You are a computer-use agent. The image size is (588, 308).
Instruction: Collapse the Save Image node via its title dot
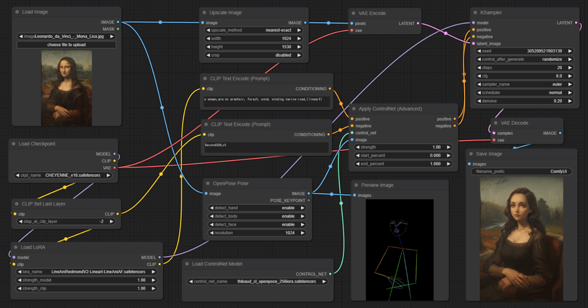[x=471, y=154]
